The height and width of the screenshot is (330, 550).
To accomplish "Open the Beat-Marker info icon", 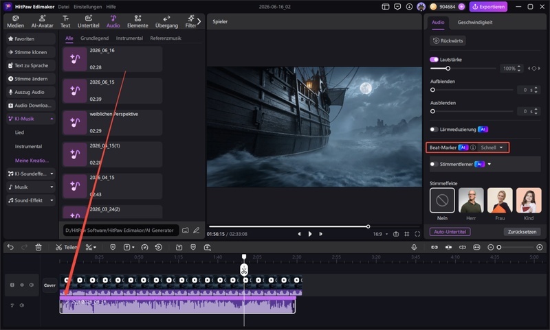I will click(x=473, y=148).
